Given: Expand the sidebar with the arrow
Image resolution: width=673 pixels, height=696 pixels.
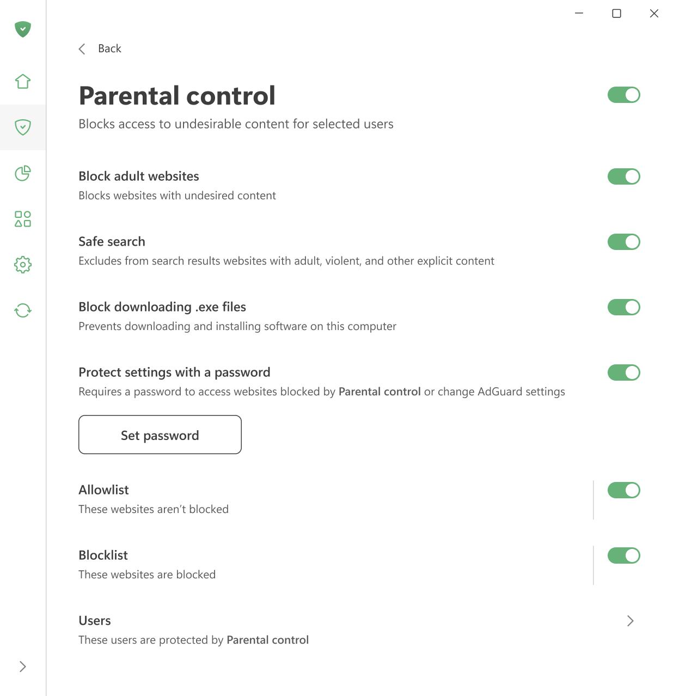Looking at the screenshot, I should coord(23,667).
